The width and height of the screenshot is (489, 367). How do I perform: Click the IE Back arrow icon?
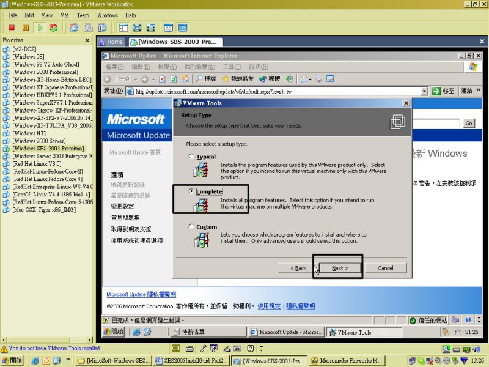[x=108, y=79]
